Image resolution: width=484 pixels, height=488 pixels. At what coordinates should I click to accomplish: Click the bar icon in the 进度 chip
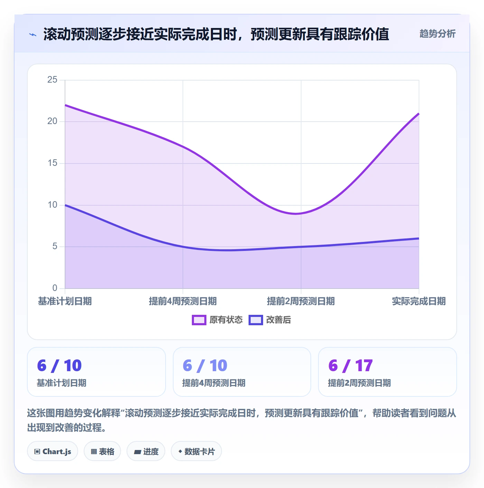138,452
